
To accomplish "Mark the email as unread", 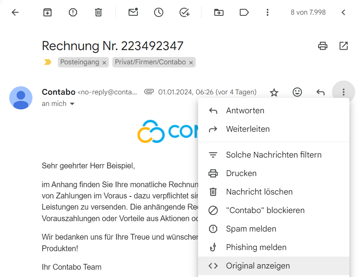I will [x=133, y=12].
